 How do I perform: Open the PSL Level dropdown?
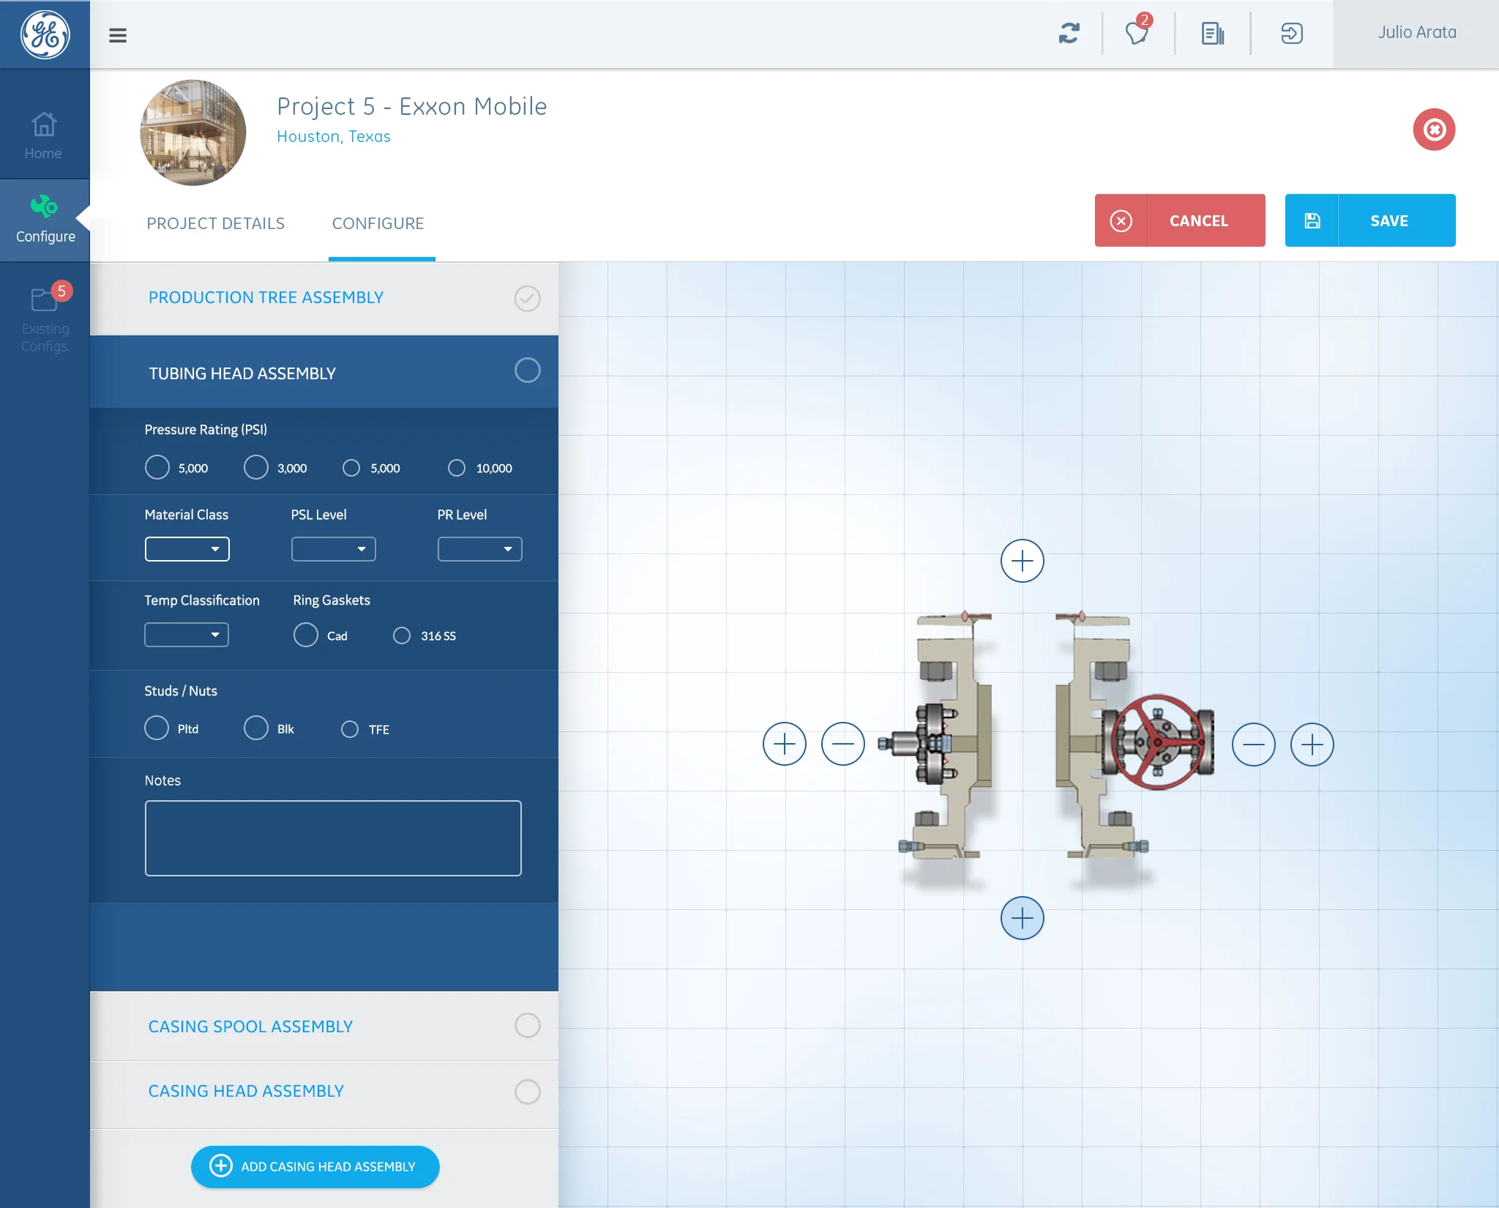point(334,549)
